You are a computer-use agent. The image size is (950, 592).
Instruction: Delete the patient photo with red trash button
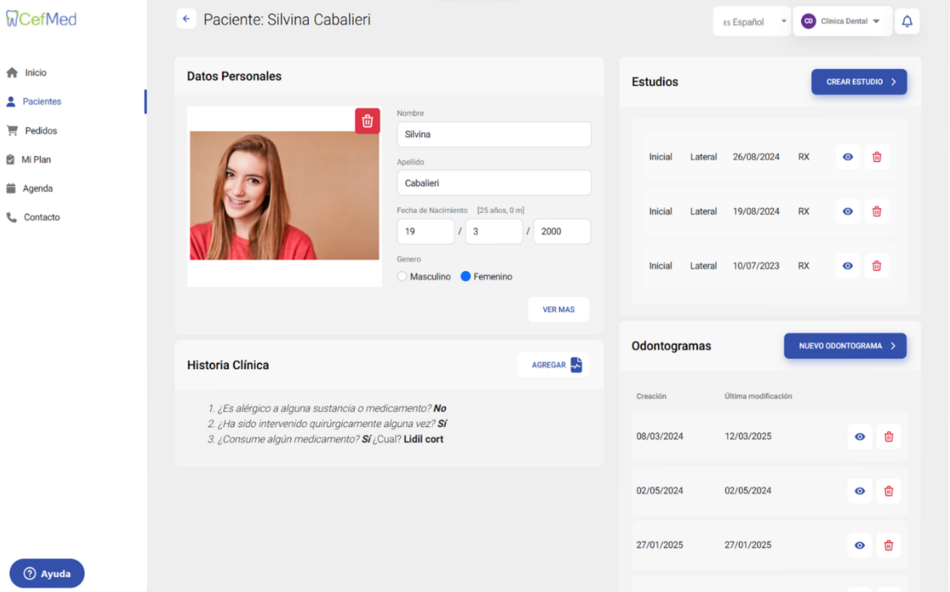click(x=368, y=121)
